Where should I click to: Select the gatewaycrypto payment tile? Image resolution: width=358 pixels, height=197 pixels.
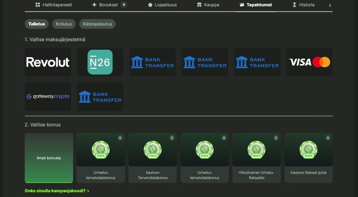pos(48,97)
